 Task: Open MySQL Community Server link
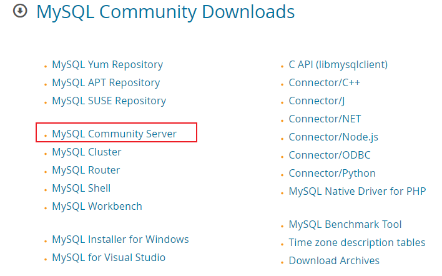pos(114,134)
